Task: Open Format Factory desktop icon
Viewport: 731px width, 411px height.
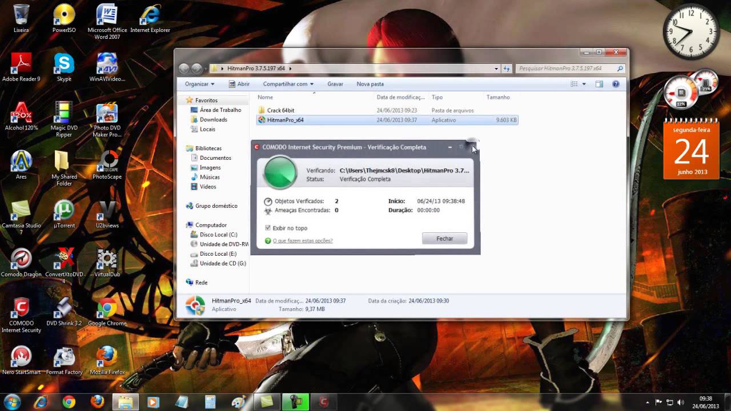Action: click(64, 360)
